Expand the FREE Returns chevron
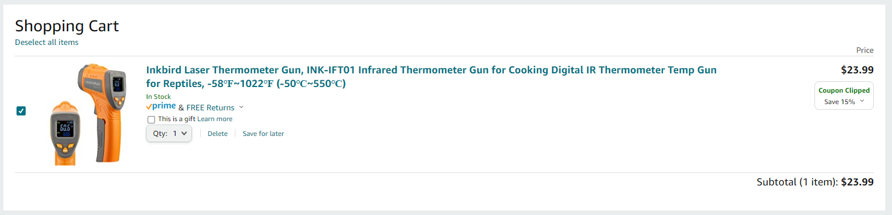Image resolution: width=892 pixels, height=215 pixels. [241, 107]
